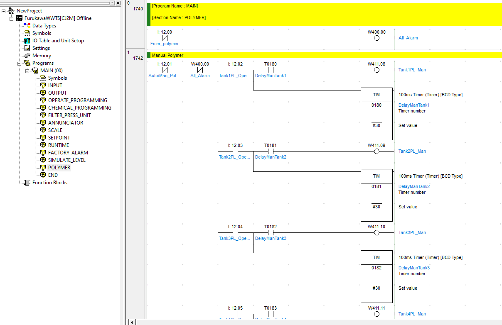Select the T0181 DelayManTank2 contact

click(271, 151)
